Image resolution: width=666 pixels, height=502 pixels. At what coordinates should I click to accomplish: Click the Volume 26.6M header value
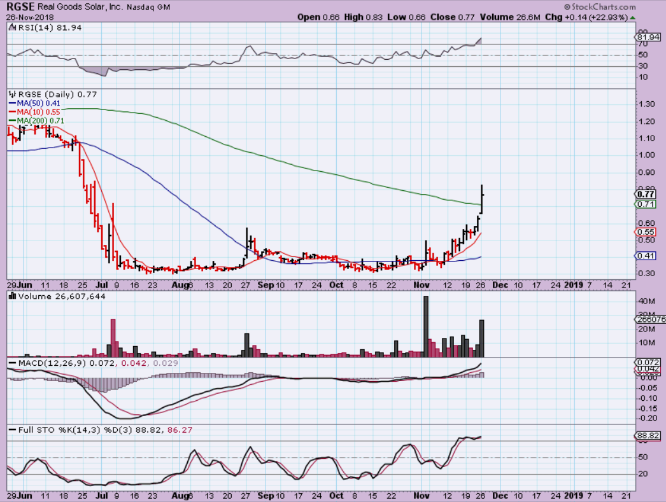pyautogui.click(x=510, y=17)
